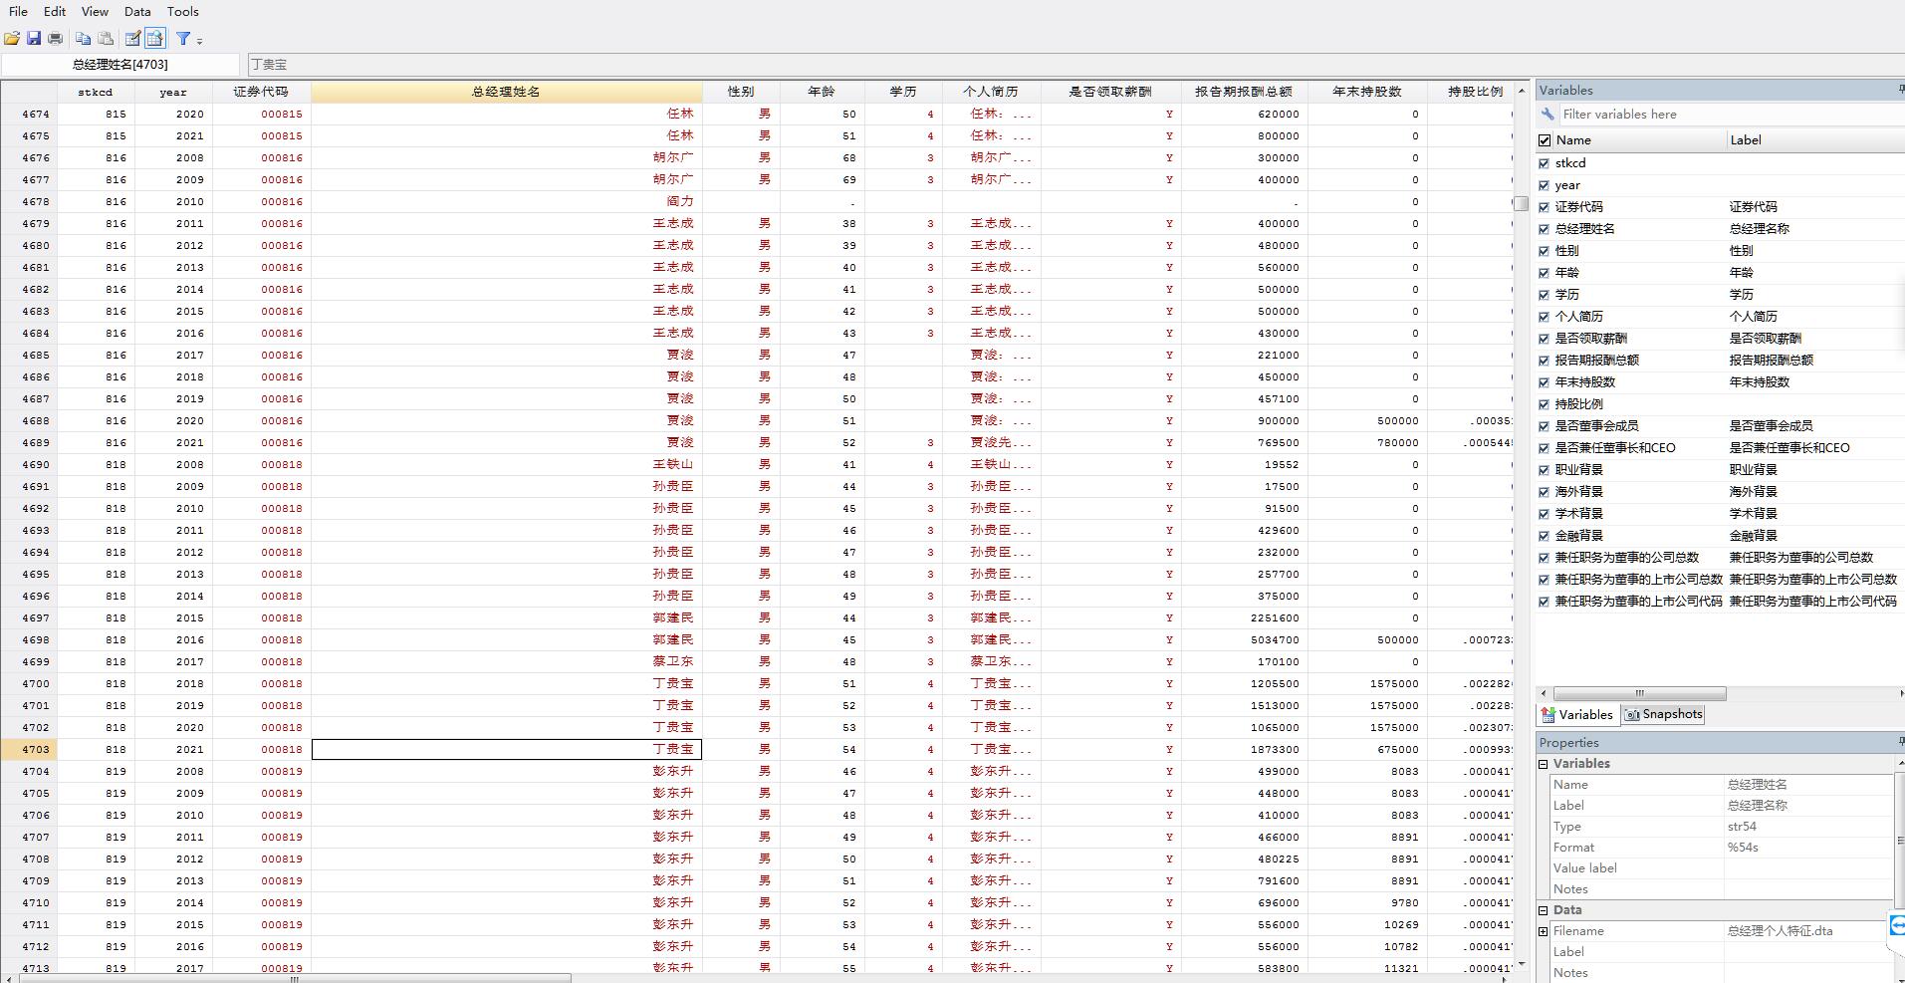Click the Filter variables here field
The width and height of the screenshot is (1905, 983).
point(1731,115)
